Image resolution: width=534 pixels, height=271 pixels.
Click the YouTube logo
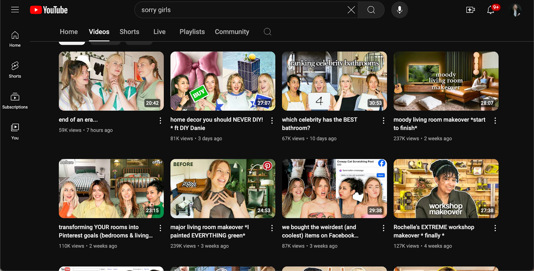point(49,10)
